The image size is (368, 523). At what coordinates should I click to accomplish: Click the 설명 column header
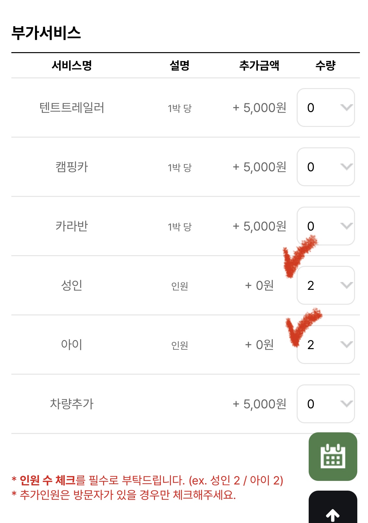tap(179, 65)
